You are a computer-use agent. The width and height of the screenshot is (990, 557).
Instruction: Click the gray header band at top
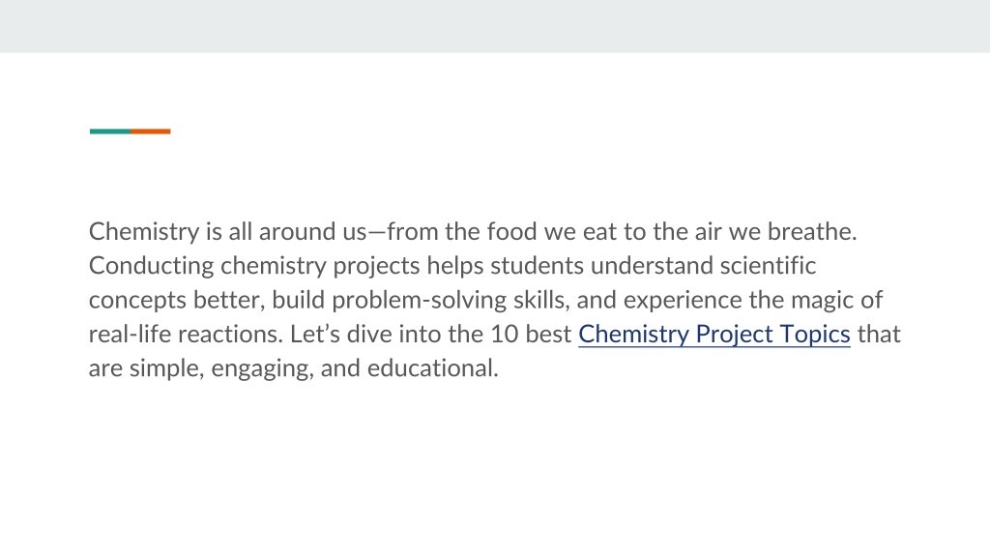tap(495, 26)
